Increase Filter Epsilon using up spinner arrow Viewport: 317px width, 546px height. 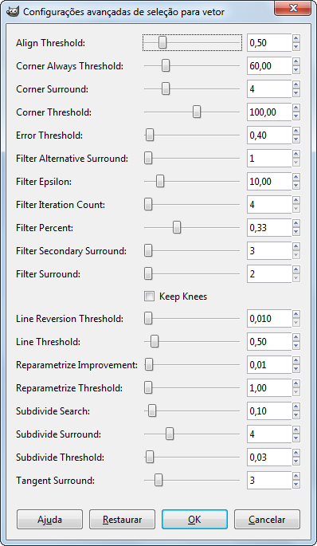[x=296, y=178]
